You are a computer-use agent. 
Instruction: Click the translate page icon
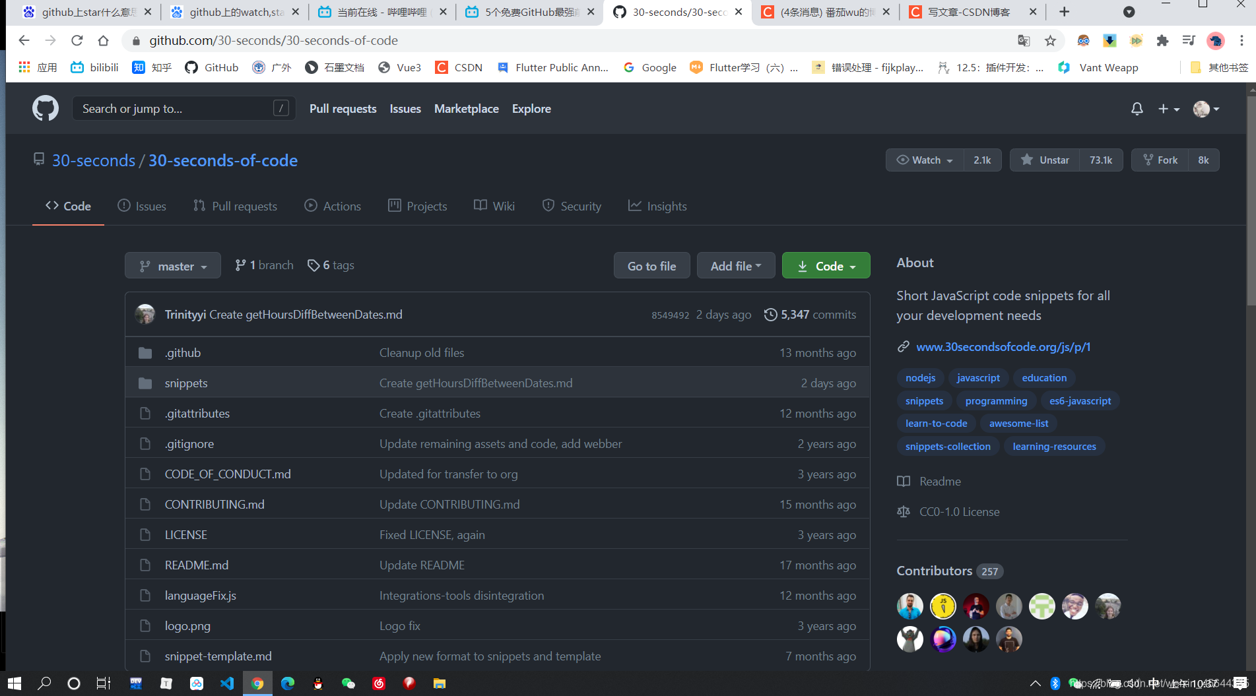click(x=1024, y=41)
